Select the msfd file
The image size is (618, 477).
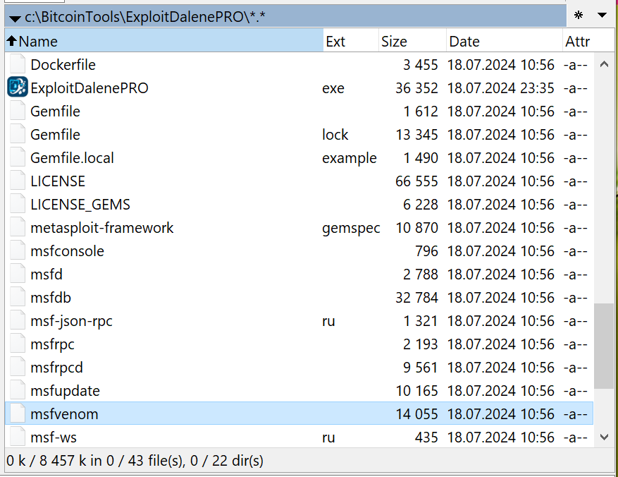point(47,274)
